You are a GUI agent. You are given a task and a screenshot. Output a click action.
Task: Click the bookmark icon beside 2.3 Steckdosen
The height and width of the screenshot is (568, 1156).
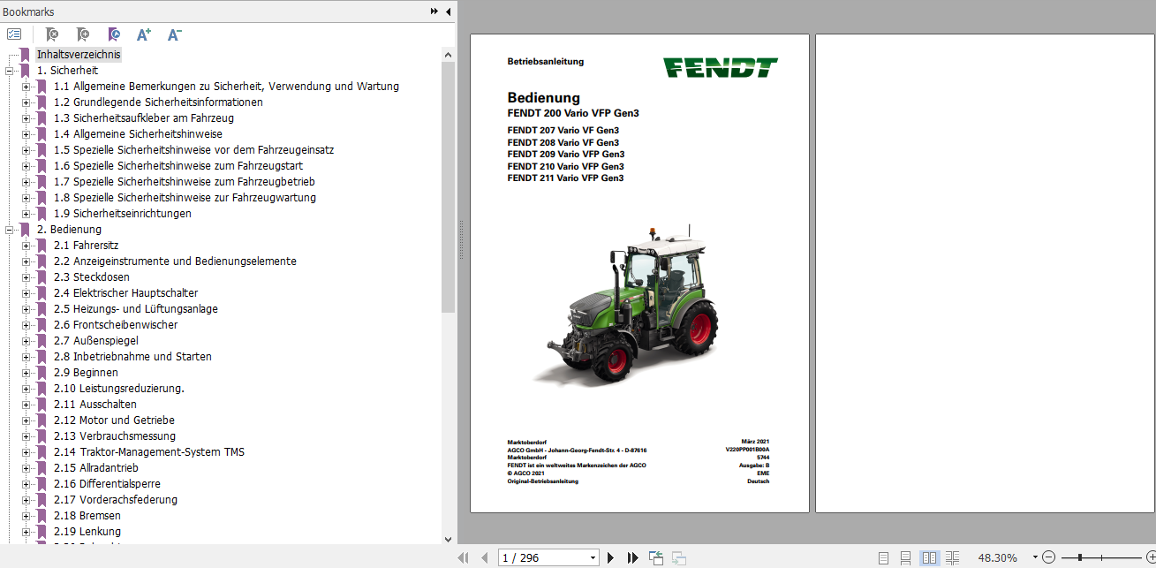tap(42, 277)
